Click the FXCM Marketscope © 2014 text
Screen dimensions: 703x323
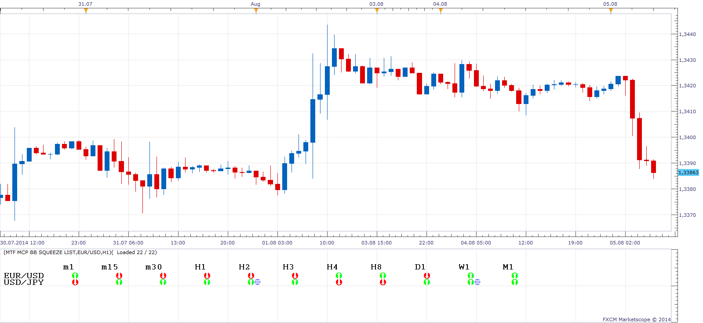[637, 319]
